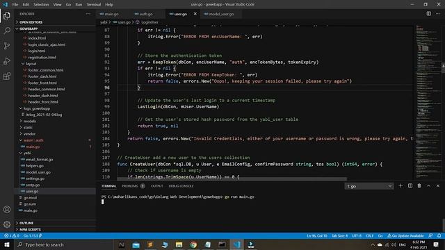Switch to the Output panel tab

click(156, 186)
